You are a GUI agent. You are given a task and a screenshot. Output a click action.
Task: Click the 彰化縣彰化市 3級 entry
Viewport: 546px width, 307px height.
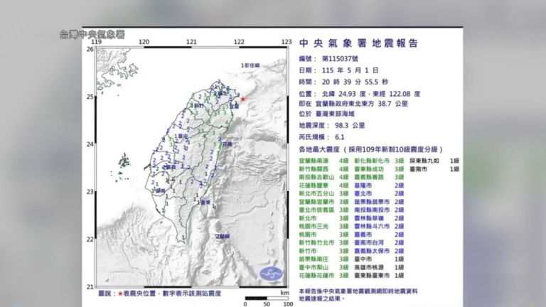click(379, 161)
